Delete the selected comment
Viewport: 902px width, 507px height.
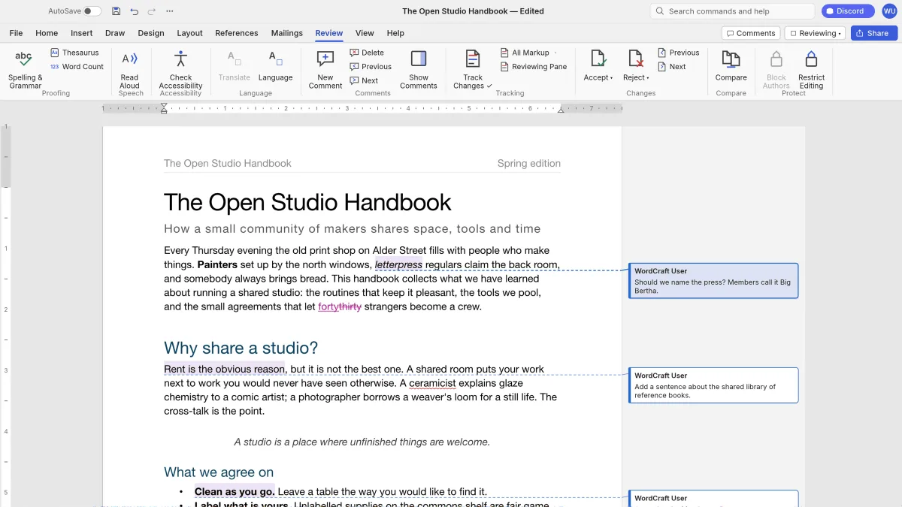click(x=367, y=53)
